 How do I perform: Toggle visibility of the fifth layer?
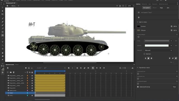(x=8, y=86)
